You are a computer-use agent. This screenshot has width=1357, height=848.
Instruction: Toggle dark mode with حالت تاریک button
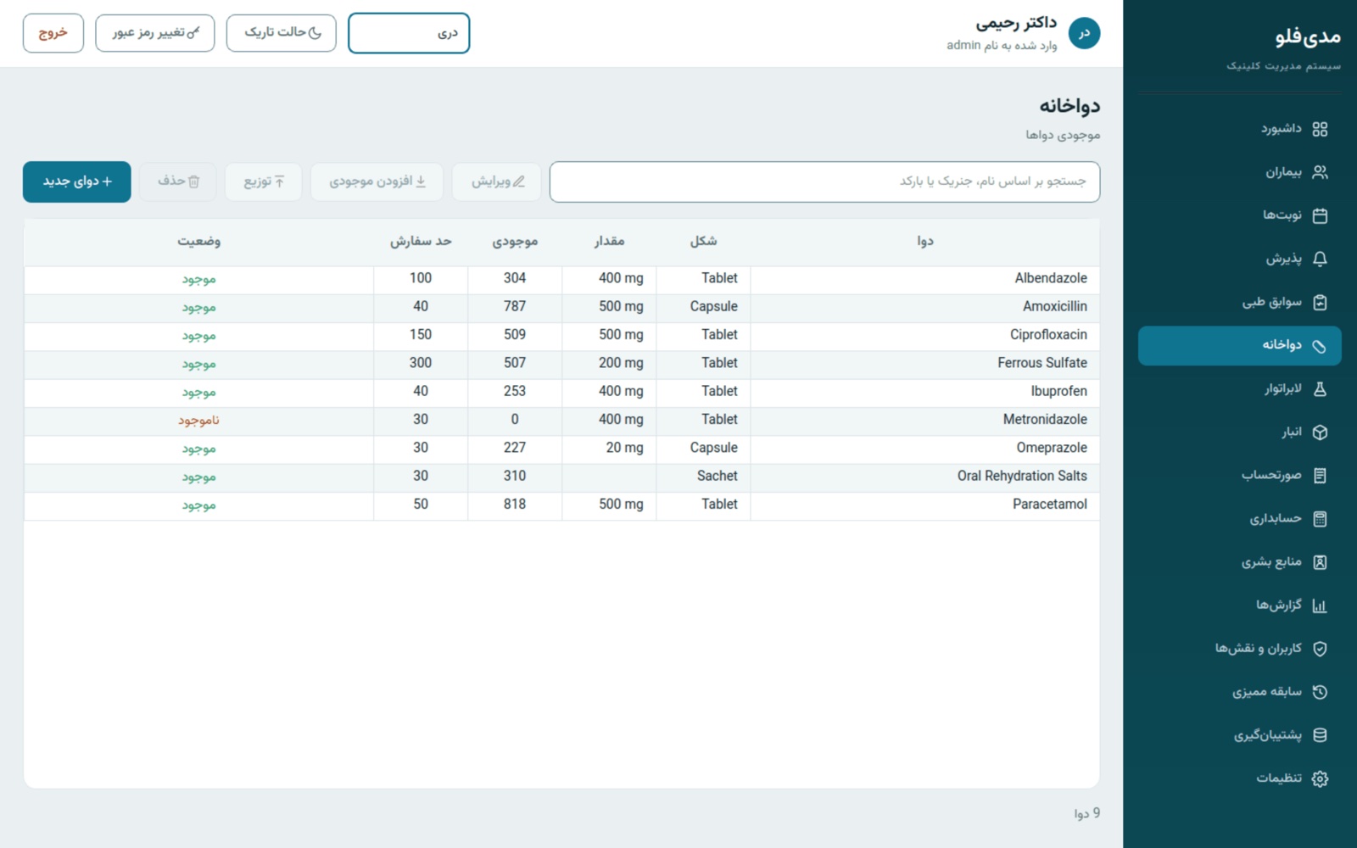(281, 33)
